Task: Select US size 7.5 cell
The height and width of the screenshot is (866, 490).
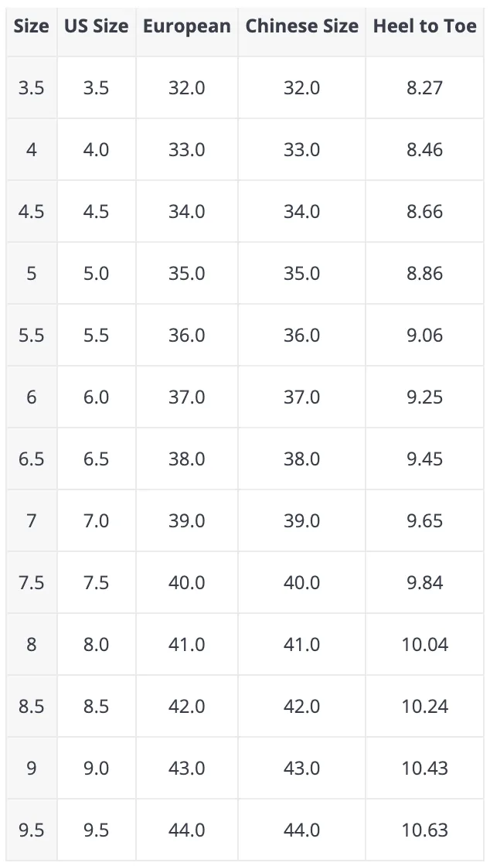Action: pyautogui.click(x=96, y=583)
